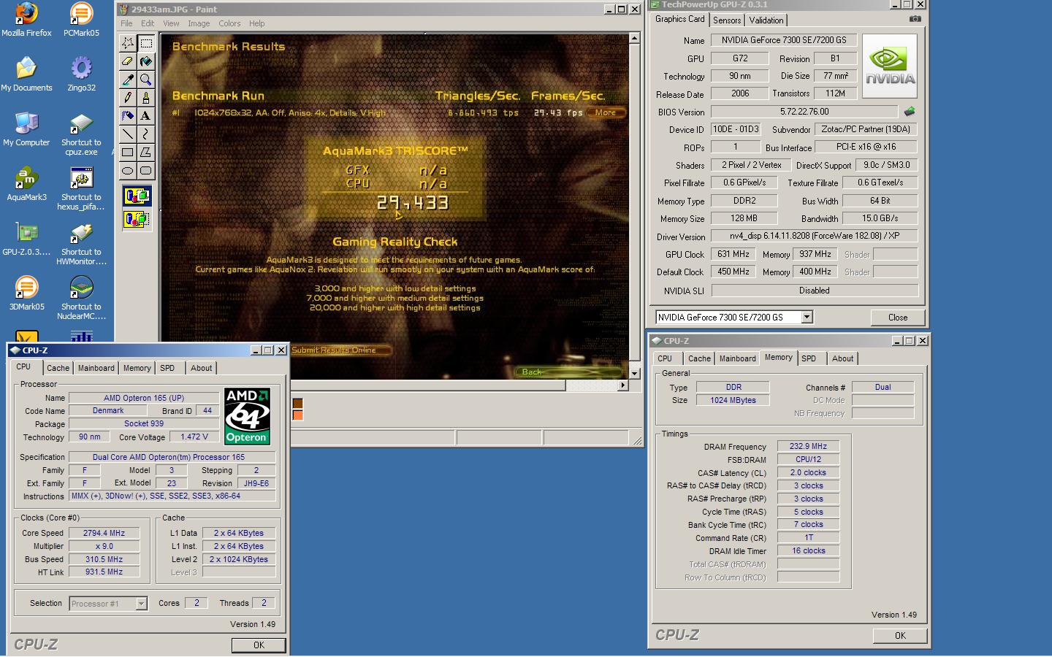
Task: Select the orange color swatch in Paint
Action: point(297,415)
